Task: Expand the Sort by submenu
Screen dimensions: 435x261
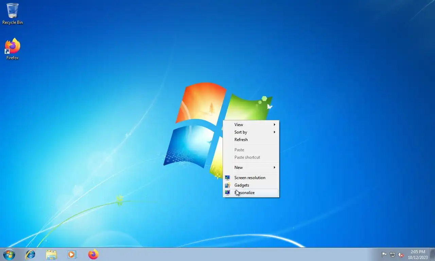Action: 251,132
